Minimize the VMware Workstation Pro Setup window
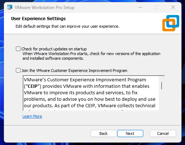The image size is (185, 145). [140, 7]
